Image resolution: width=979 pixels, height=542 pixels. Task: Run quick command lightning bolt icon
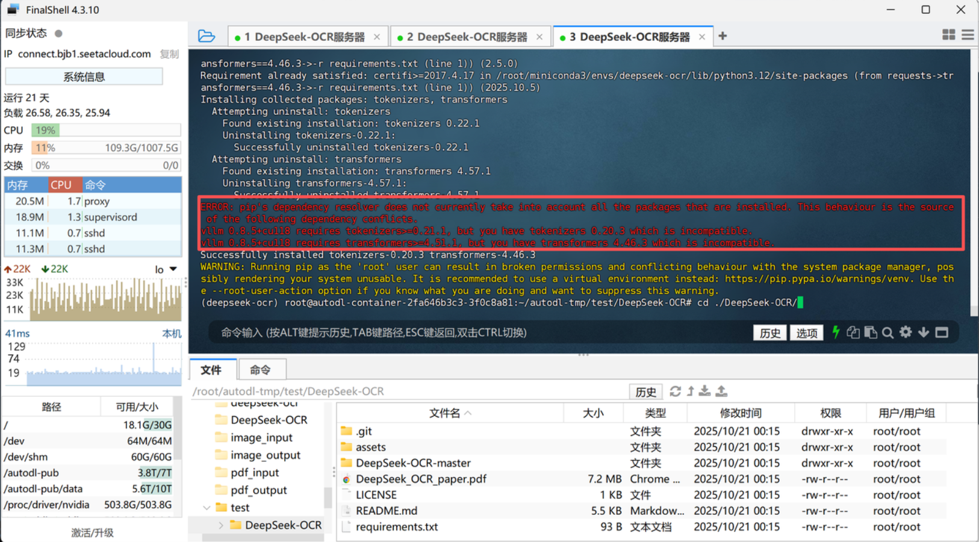click(836, 332)
